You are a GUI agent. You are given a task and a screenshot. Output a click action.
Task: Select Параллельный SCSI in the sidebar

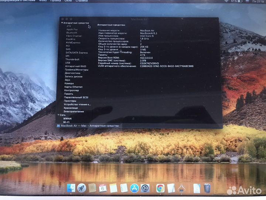pyautogui.click(x=76, y=97)
